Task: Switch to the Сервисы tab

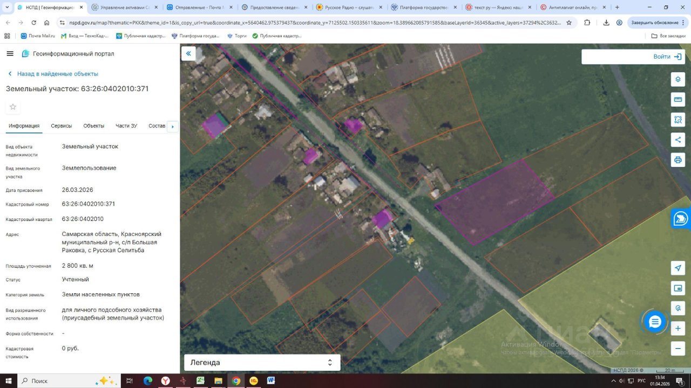Action: coord(61,126)
